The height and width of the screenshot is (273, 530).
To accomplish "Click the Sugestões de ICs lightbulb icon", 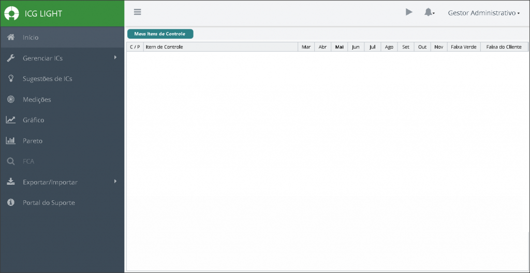I will (x=11, y=78).
